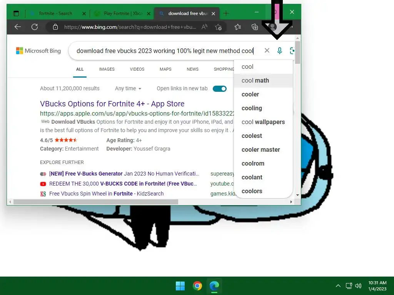Reload the page with the refresh icon
This screenshot has width=394, height=295.
(35, 27)
